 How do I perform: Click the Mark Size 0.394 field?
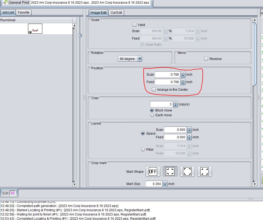[154, 184]
